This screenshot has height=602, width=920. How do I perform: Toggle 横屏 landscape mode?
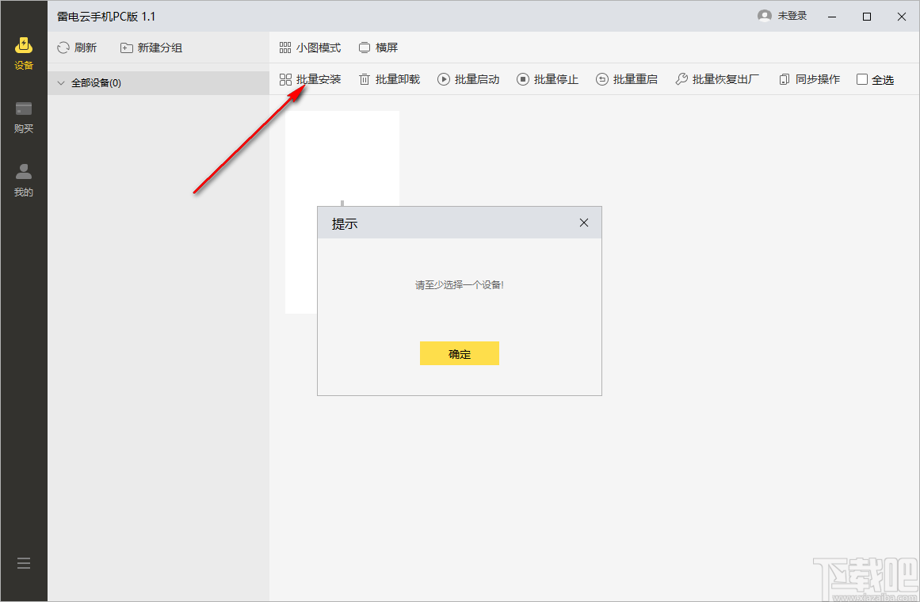[378, 47]
